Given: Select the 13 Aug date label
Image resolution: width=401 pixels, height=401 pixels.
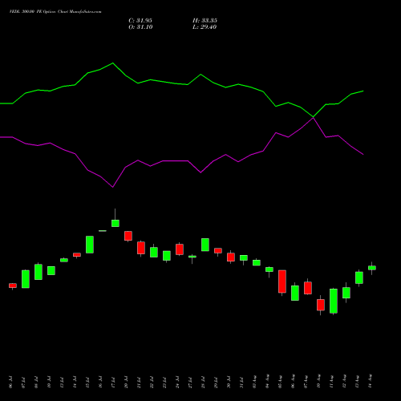Looking at the screenshot, I should point(357,382).
